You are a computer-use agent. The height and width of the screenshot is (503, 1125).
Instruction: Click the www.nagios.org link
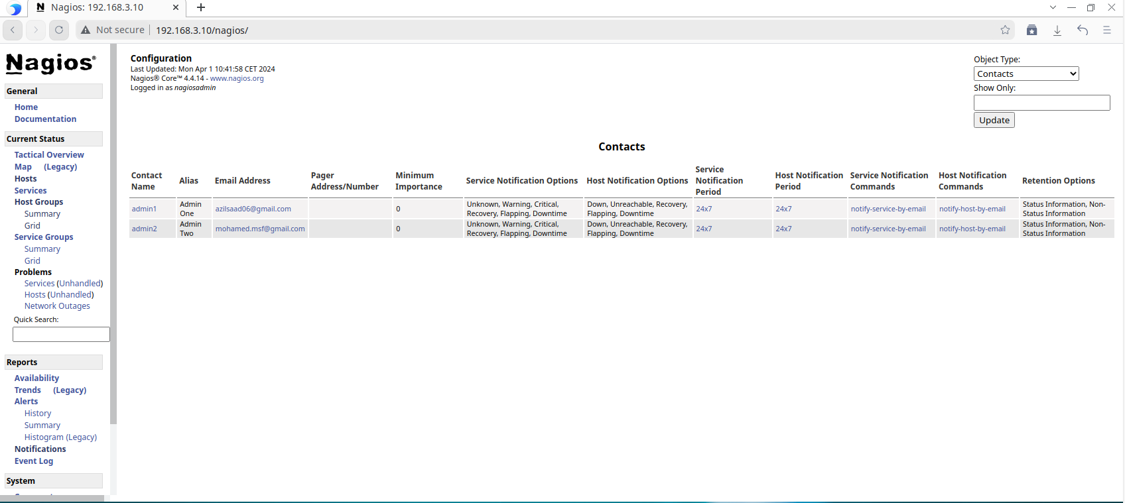[237, 78]
